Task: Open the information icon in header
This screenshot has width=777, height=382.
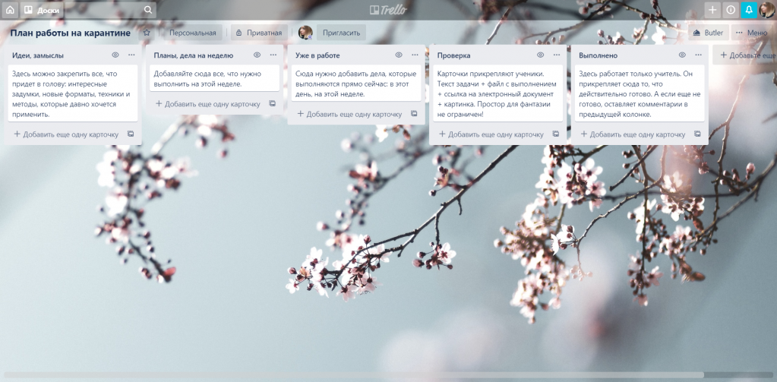Action: point(731,10)
